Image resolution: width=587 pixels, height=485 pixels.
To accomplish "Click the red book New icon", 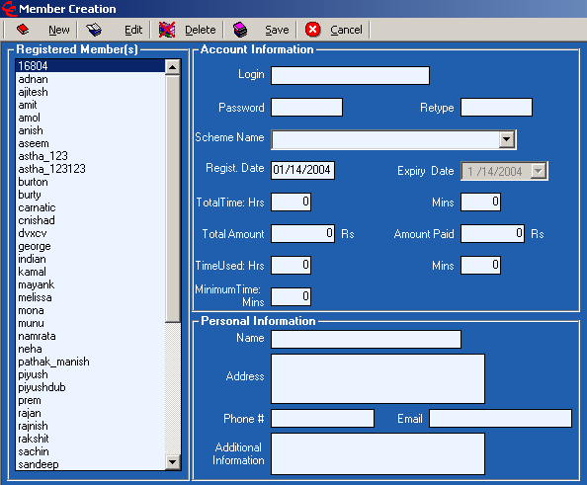I will [x=23, y=30].
